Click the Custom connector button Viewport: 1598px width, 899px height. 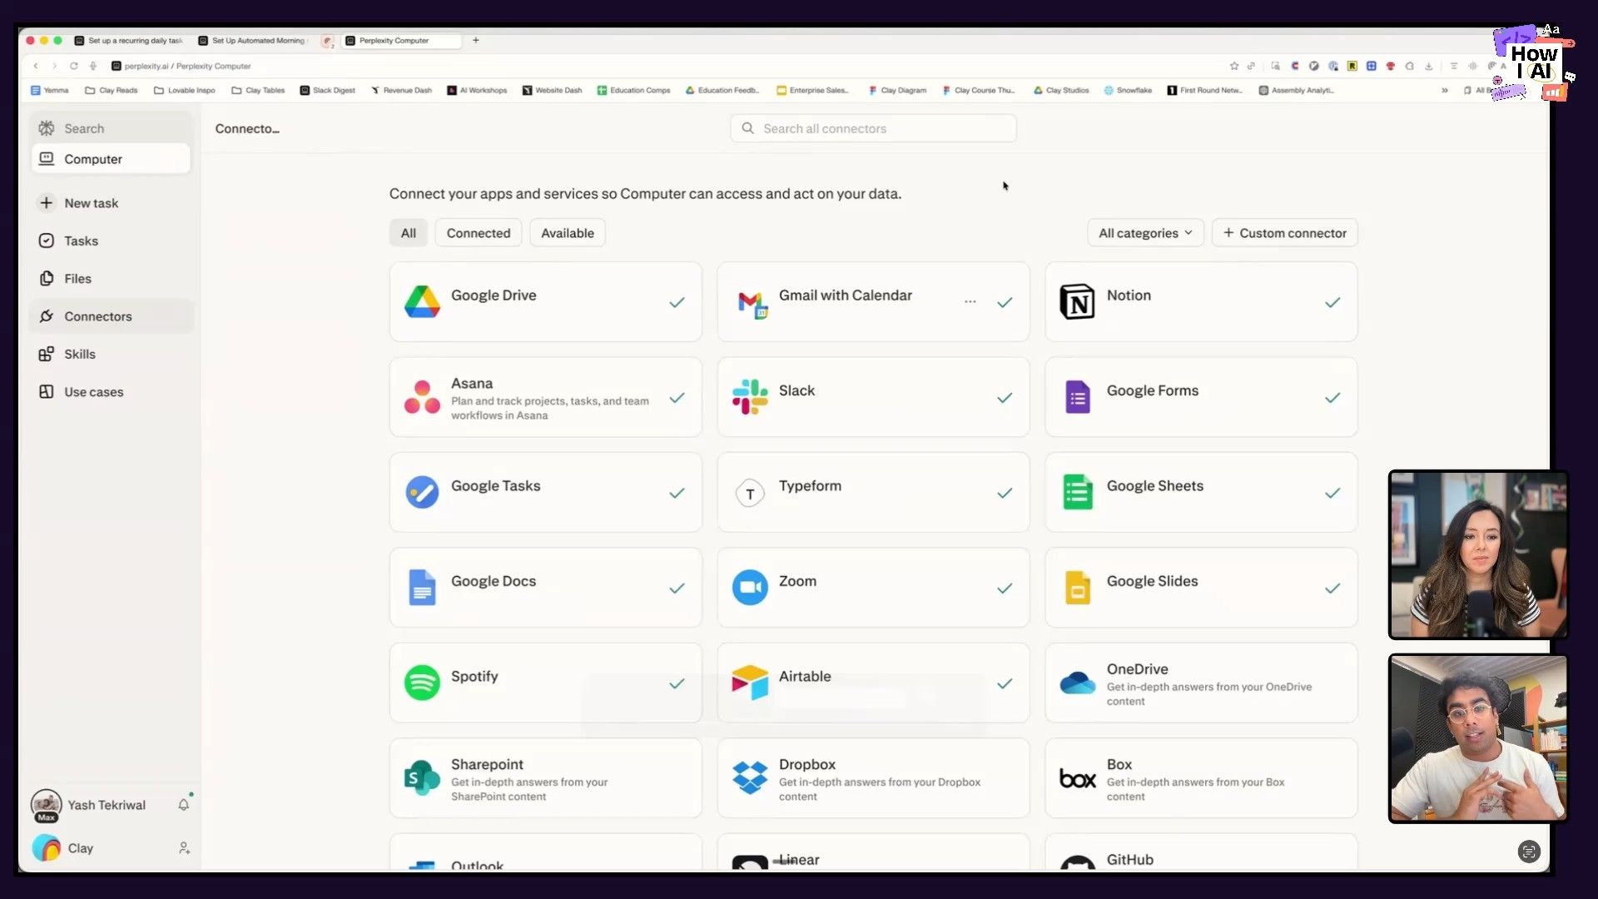click(1285, 233)
